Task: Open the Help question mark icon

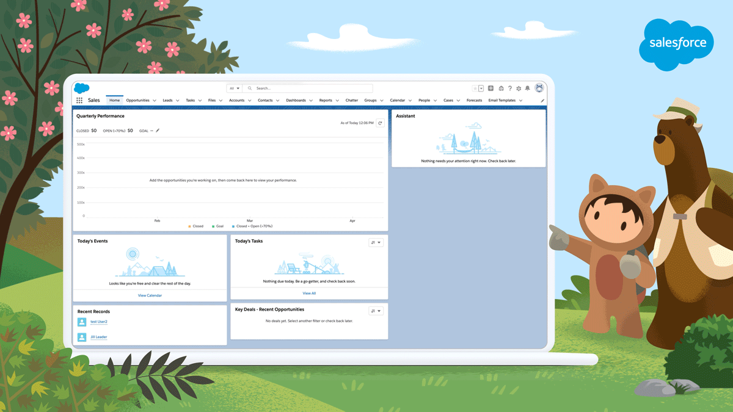Action: pos(510,89)
